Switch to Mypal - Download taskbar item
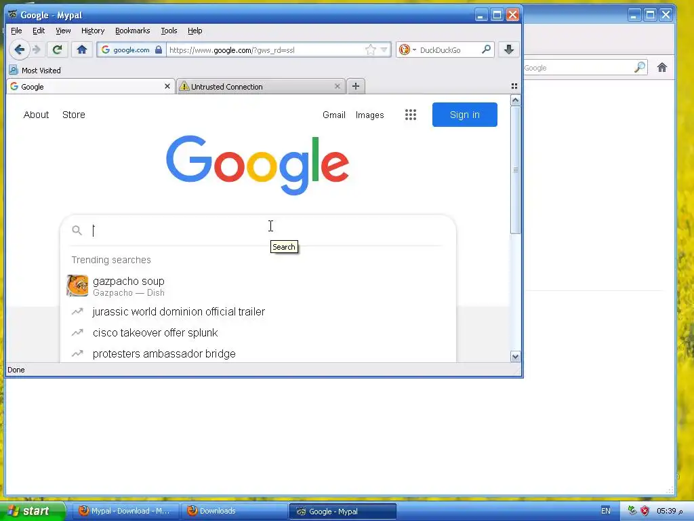The width and height of the screenshot is (694, 521). 126,511
